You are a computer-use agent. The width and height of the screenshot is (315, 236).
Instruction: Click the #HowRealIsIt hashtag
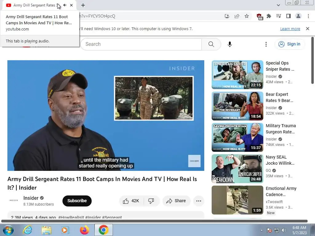point(71,217)
